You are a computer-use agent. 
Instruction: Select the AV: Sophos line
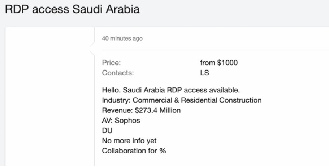coord(121,121)
